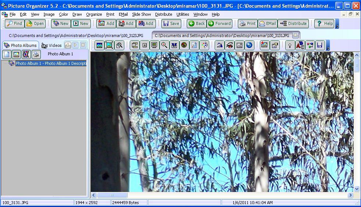Click the colored nodes diagram icon
Screen dimensions: 361x207
pos(310,45)
